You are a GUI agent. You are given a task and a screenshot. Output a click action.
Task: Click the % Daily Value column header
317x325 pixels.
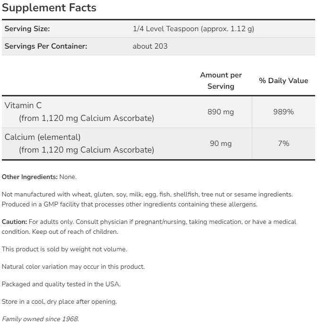coord(283,81)
